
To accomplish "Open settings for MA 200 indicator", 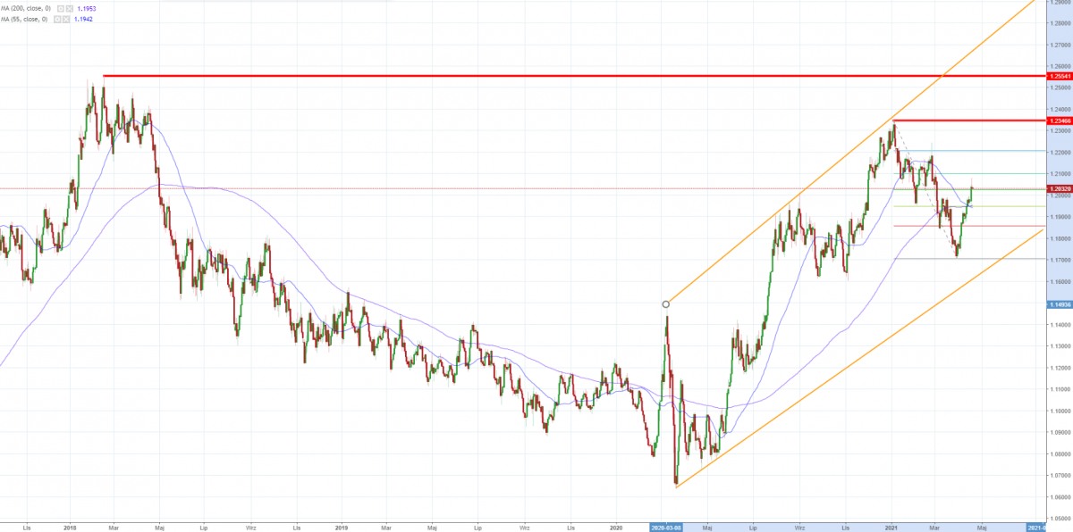I will 61,9.
